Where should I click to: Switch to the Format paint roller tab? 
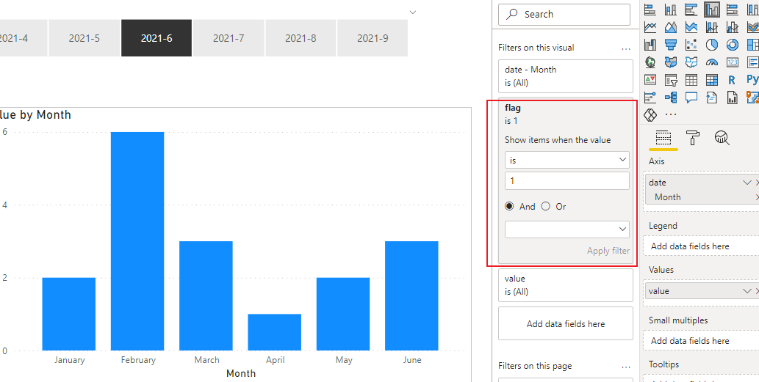(693, 138)
